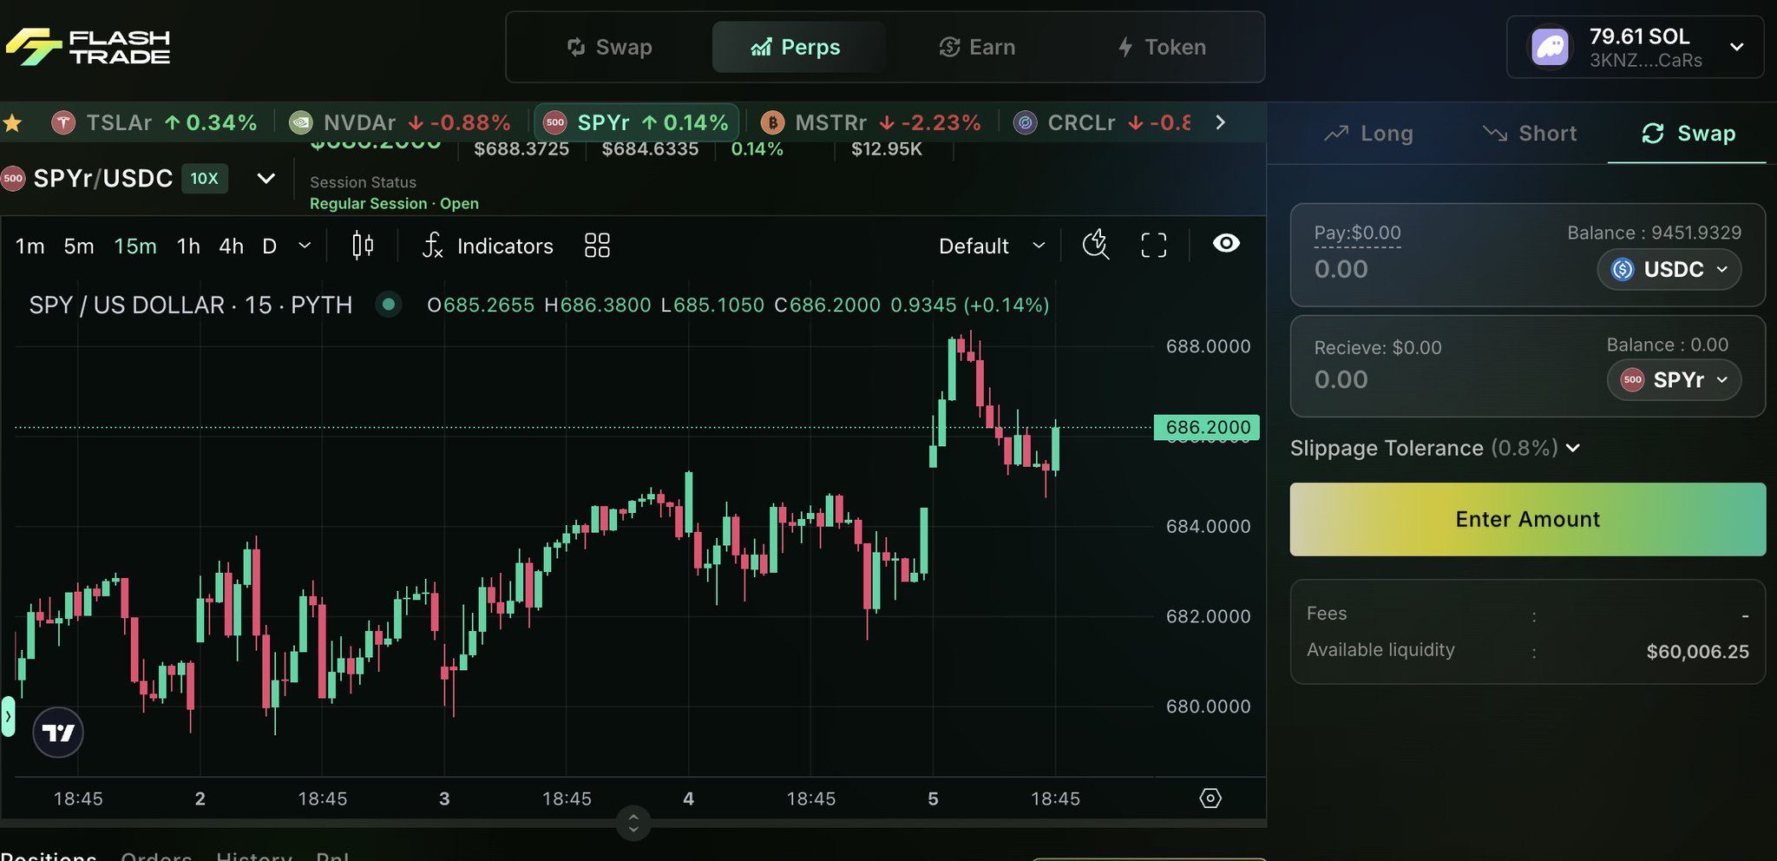Viewport: 1777px width, 861px height.
Task: Click the favorites star icon
Action: [x=12, y=123]
